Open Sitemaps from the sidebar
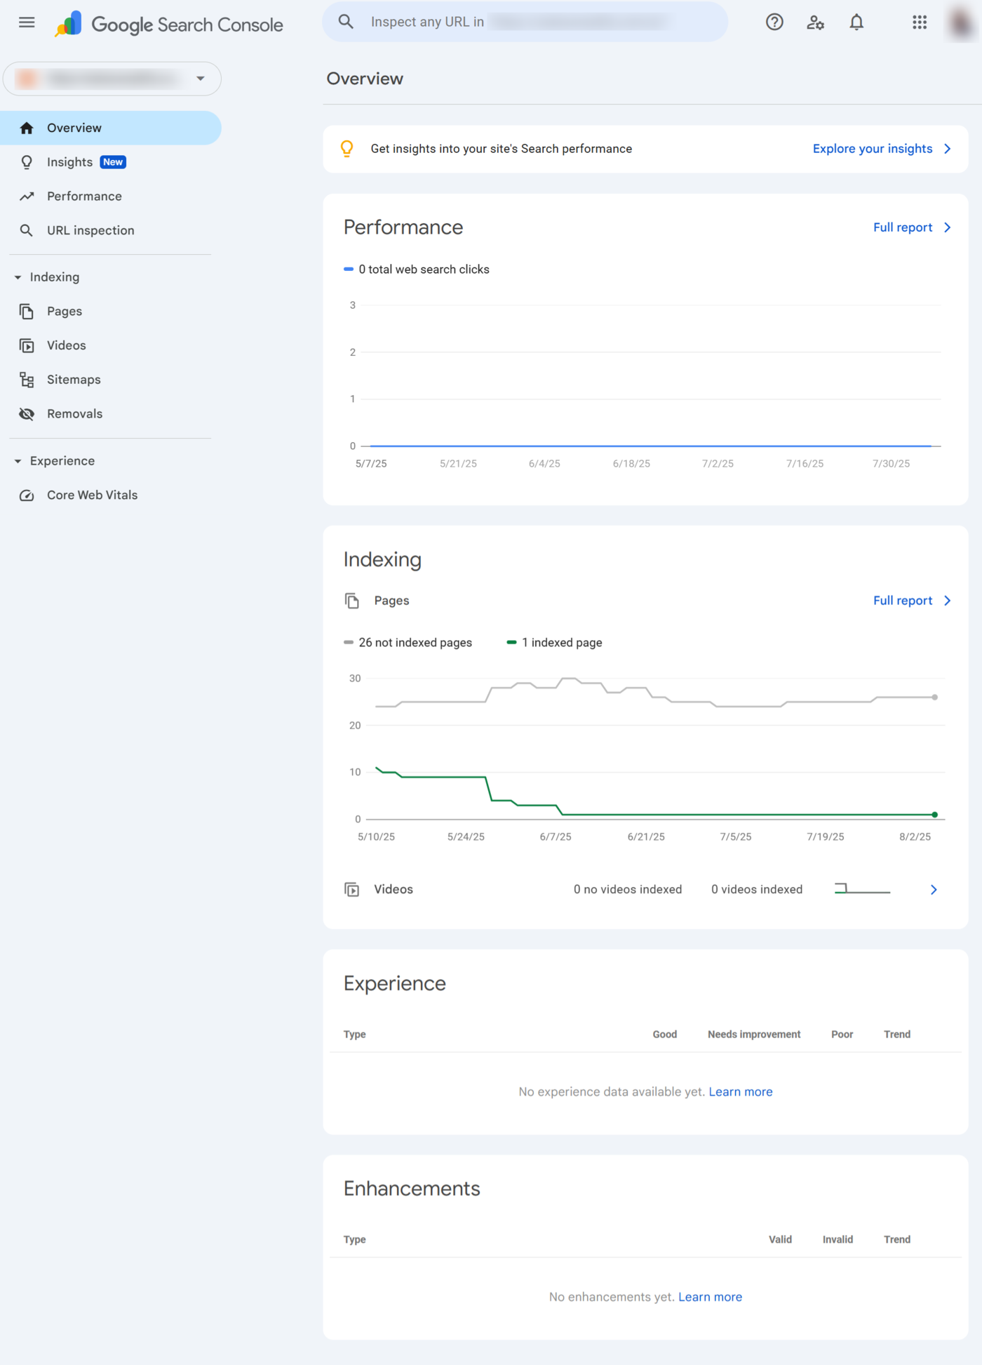This screenshot has width=982, height=1365. coord(74,380)
